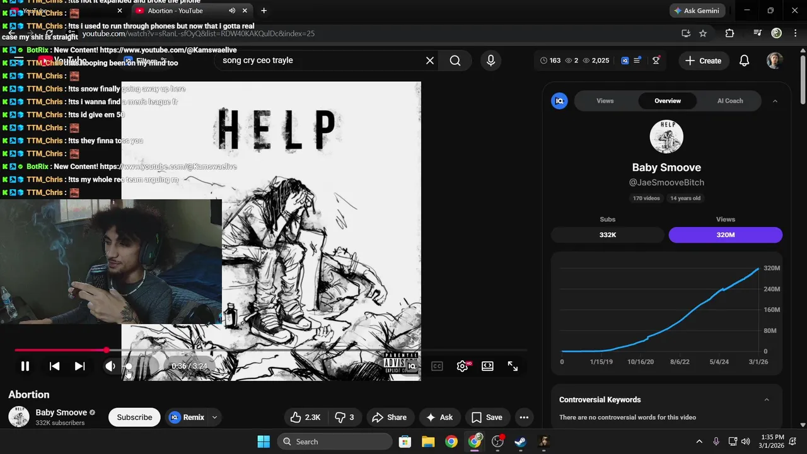The height and width of the screenshot is (454, 807).
Task: Pause the video with the pause button
Action: pos(25,366)
